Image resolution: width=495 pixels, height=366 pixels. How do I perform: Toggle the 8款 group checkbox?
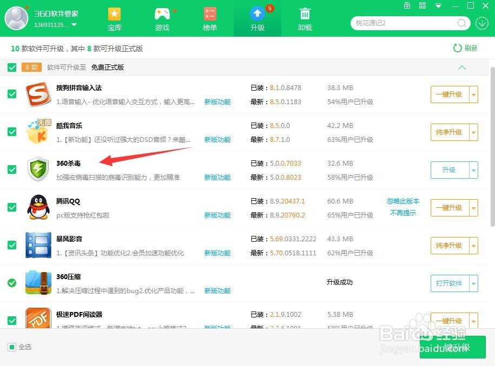[x=12, y=67]
